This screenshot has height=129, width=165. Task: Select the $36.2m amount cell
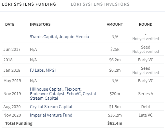(x=115, y=115)
